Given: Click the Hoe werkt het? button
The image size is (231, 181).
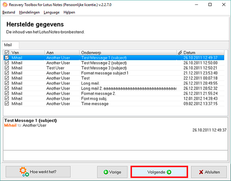Looking at the screenshot, I should pos(38,172).
